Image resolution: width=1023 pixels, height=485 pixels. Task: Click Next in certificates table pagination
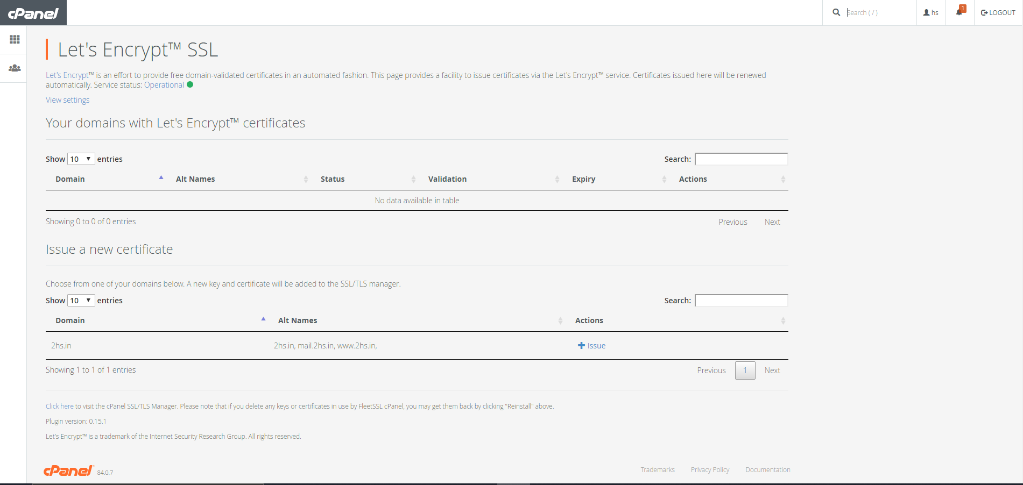click(772, 222)
